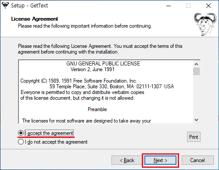Viewport: 219px width, 170px height.
Task: Click the "GNU GENERAL PUBLIC LICENSE" heading line
Action: [103, 64]
